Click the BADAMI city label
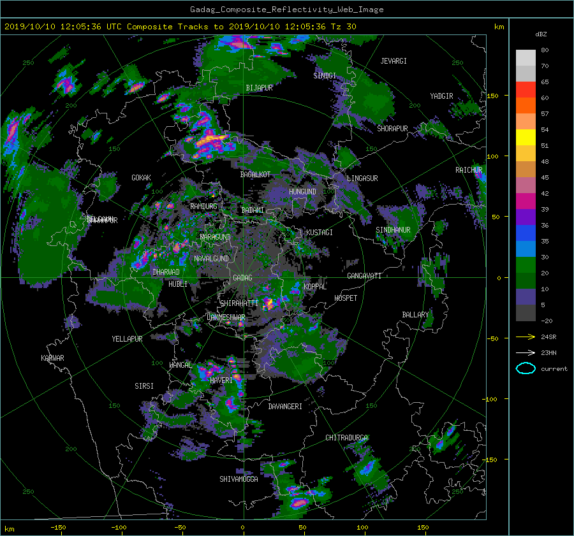The width and height of the screenshot is (574, 536). click(x=253, y=210)
